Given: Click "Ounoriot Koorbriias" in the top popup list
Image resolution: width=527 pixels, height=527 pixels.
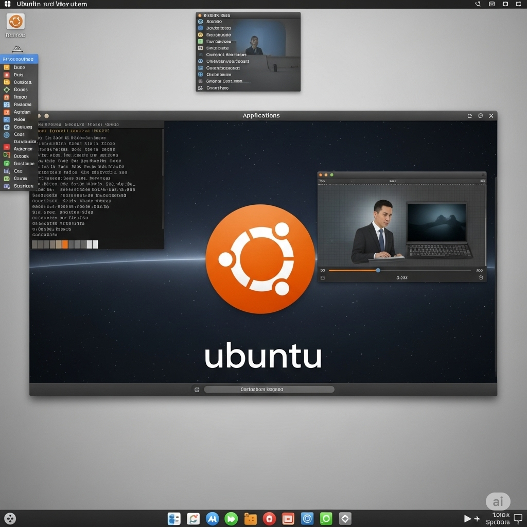Looking at the screenshot, I should [226, 55].
